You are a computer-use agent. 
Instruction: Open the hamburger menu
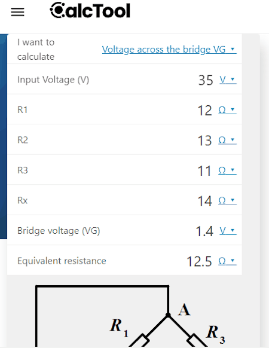[x=17, y=12]
